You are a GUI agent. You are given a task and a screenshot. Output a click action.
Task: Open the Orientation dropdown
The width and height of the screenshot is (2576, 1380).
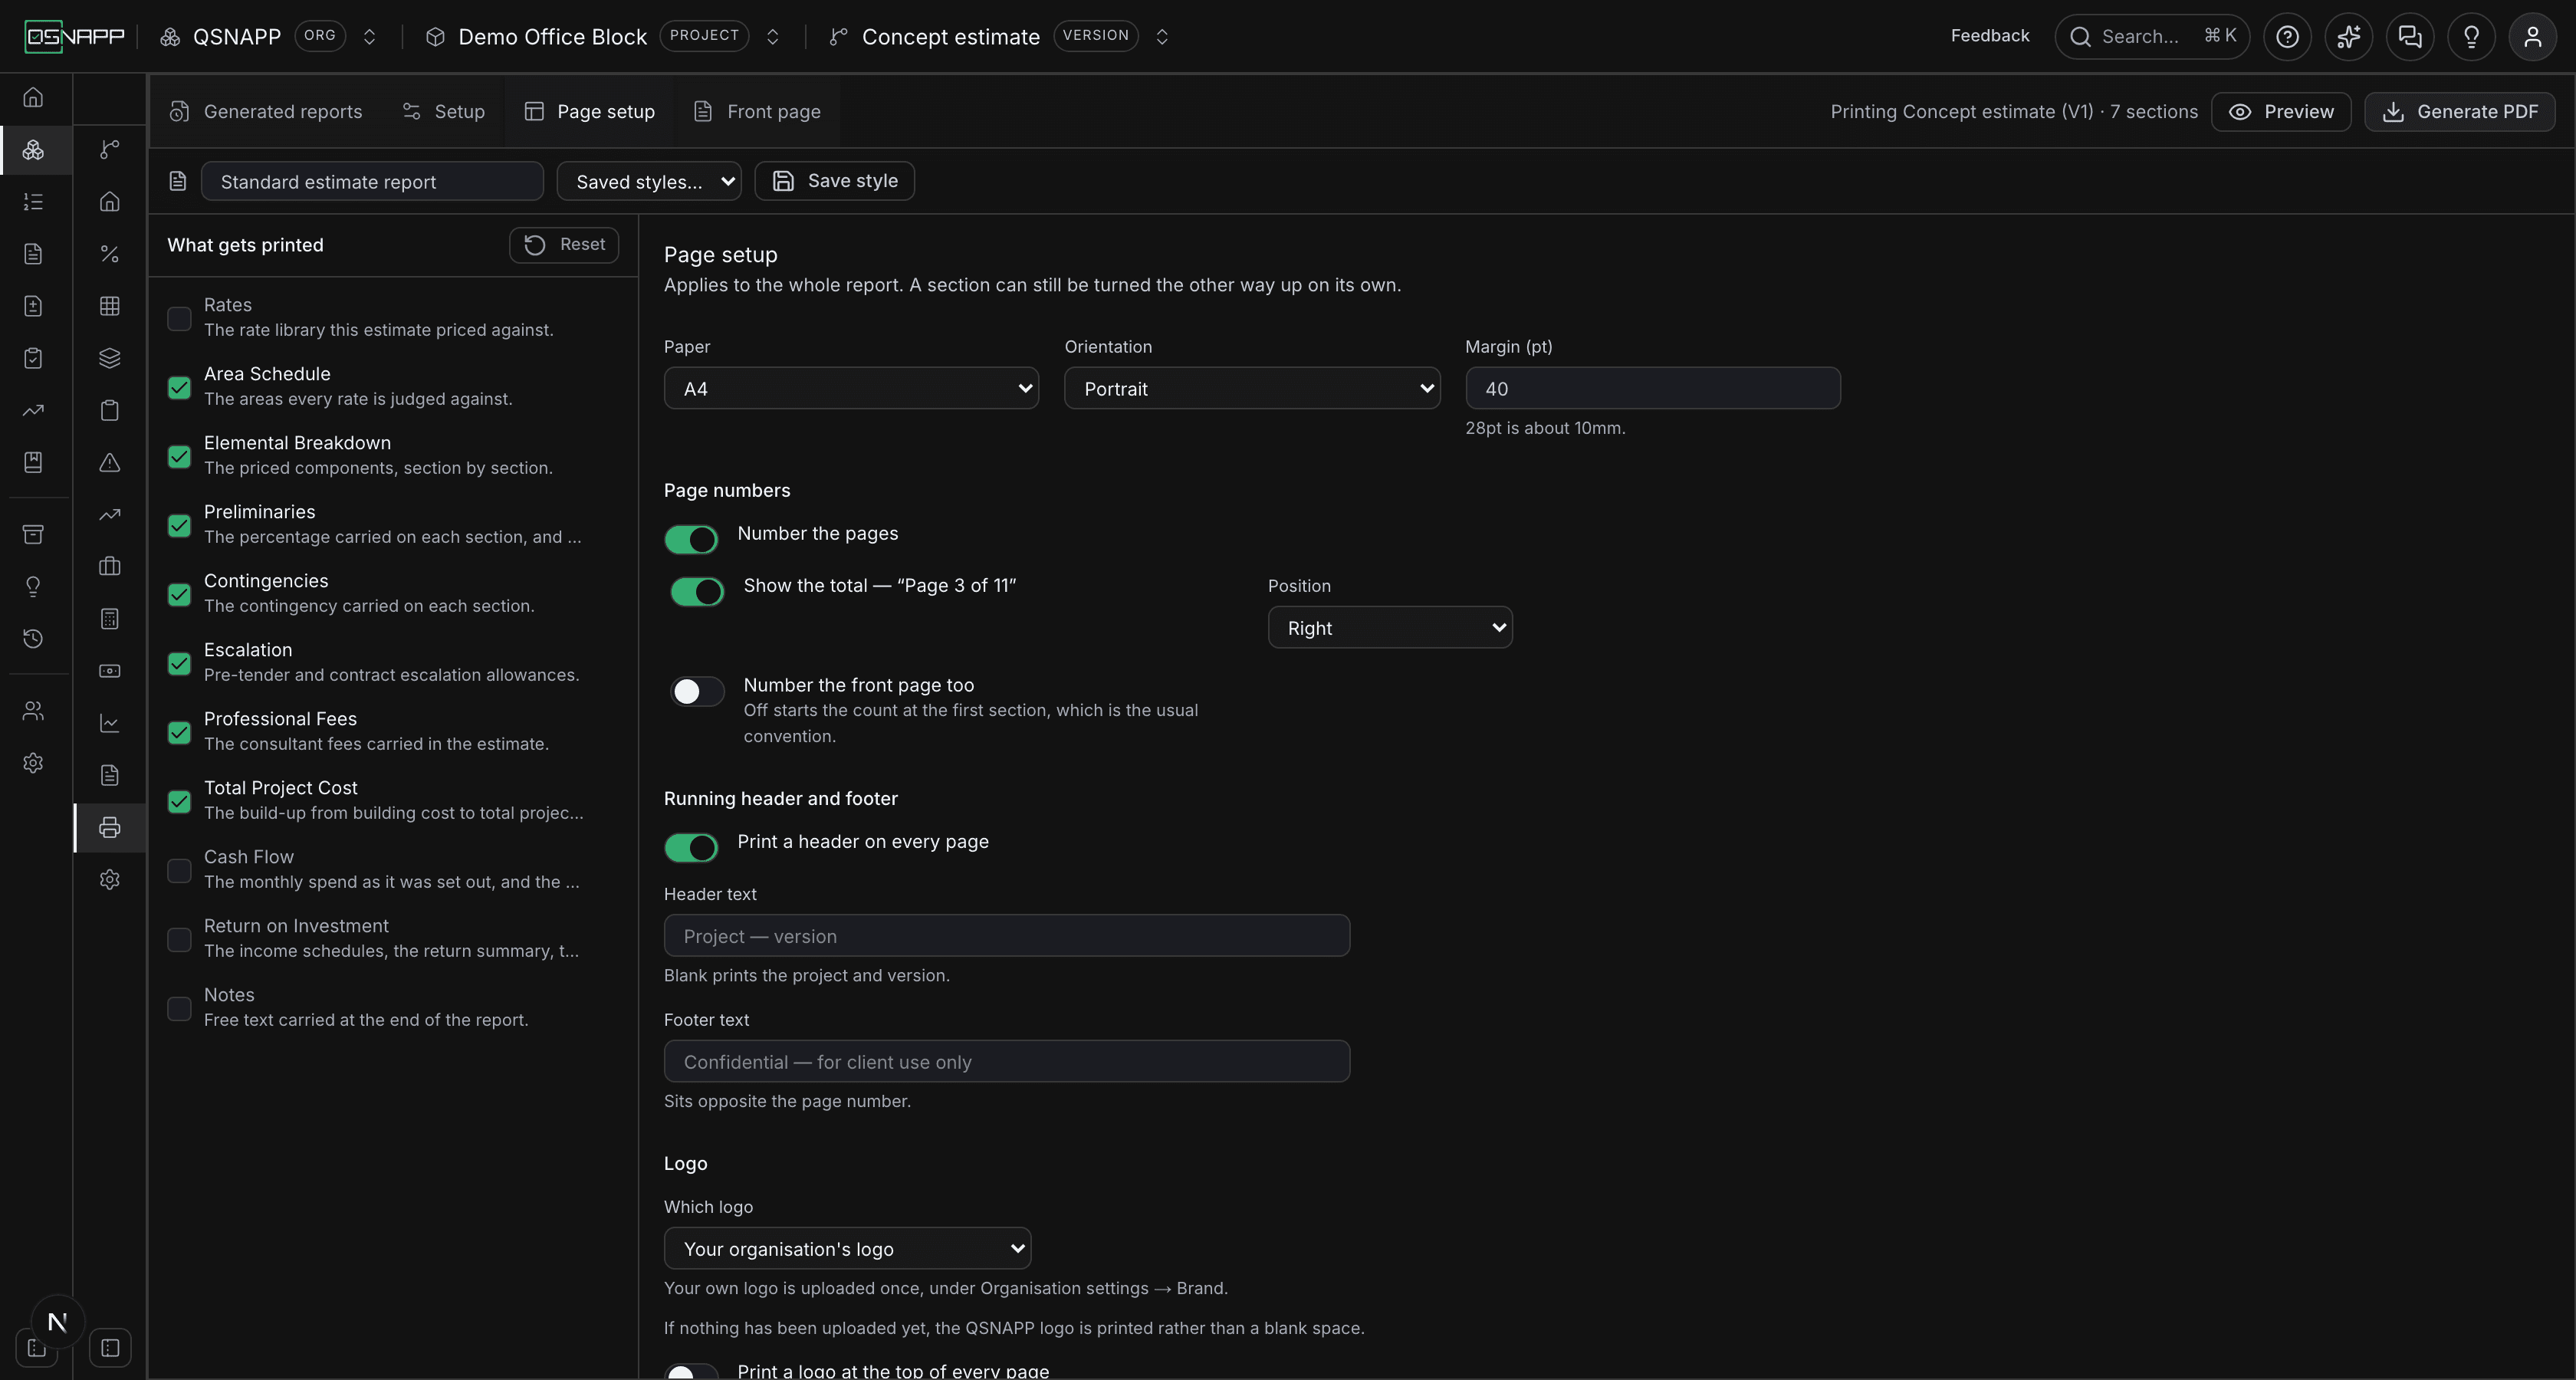(1252, 388)
